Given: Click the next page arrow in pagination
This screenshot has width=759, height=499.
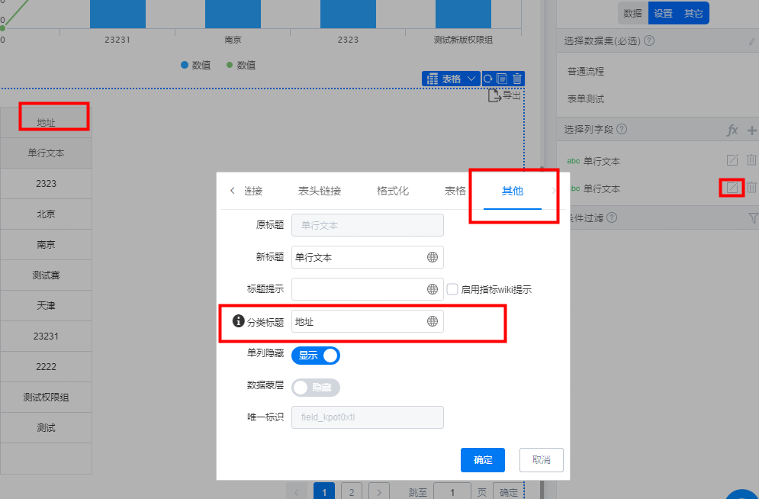Looking at the screenshot, I should [x=379, y=491].
